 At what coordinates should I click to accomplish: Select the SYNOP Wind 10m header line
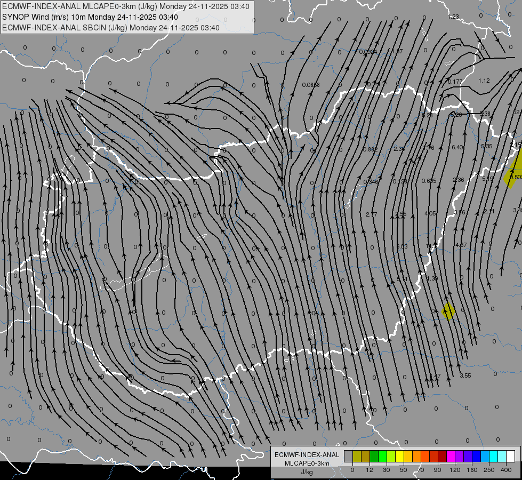coord(90,17)
